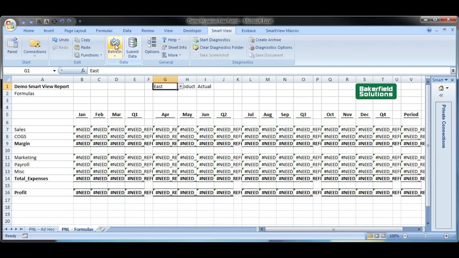Viewport: 459px width, 258px height.
Task: Open the Name Box dropdown arrow
Action: [x=55, y=71]
